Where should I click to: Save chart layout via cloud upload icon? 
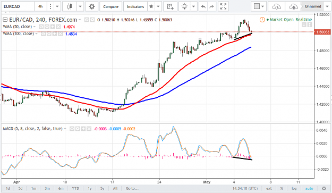click(x=293, y=6)
